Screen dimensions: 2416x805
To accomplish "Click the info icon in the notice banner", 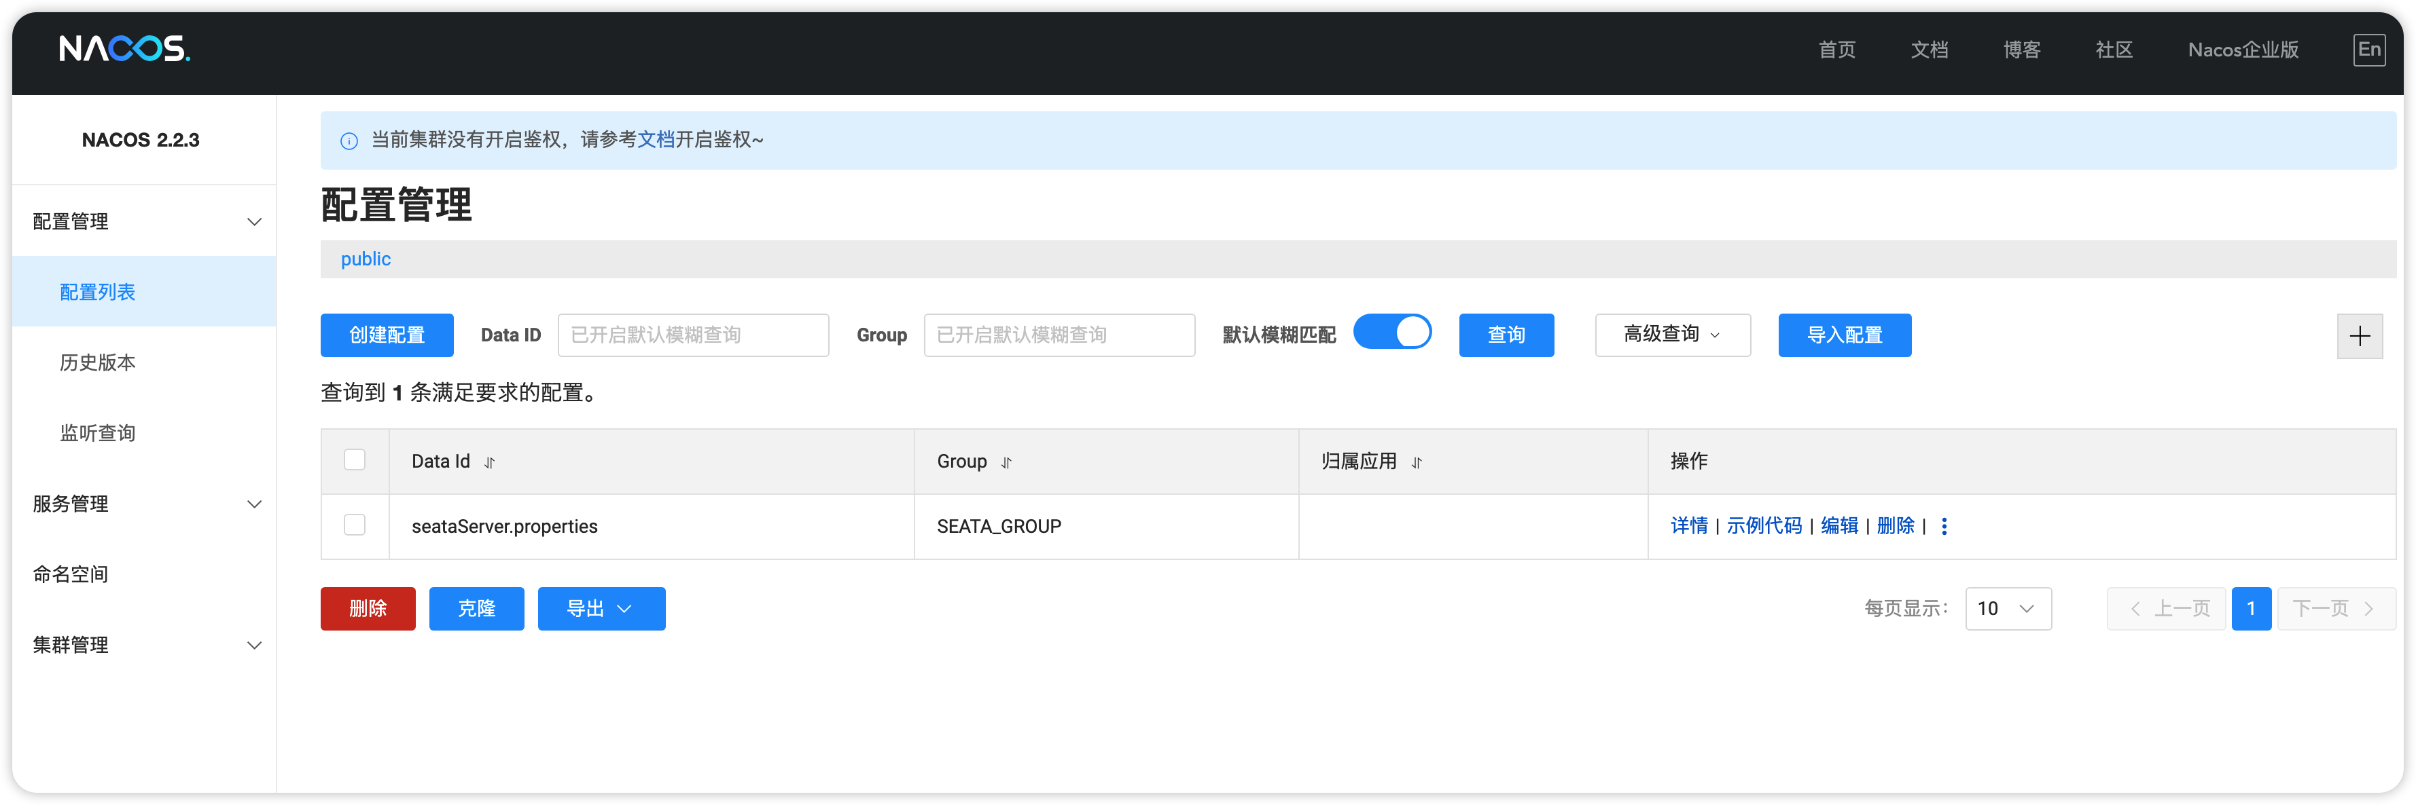I will coord(349,141).
